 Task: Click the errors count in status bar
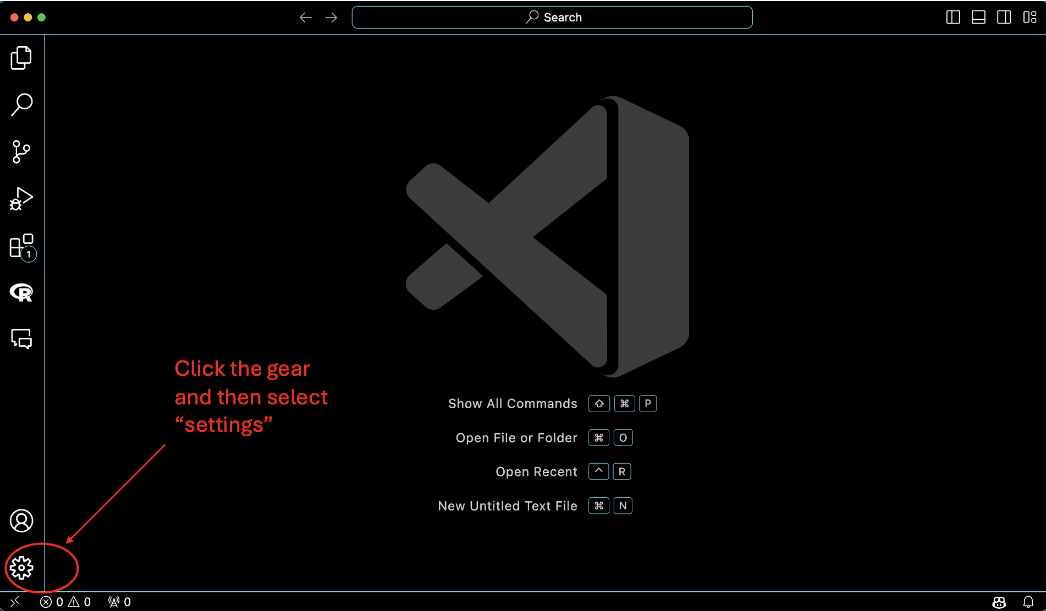[52, 602]
